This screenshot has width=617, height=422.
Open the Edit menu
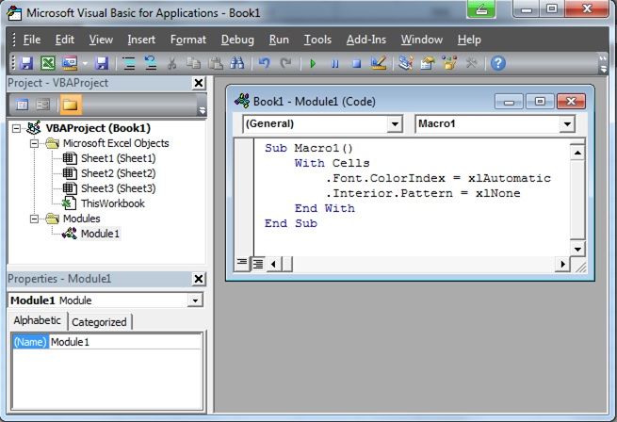coord(65,40)
